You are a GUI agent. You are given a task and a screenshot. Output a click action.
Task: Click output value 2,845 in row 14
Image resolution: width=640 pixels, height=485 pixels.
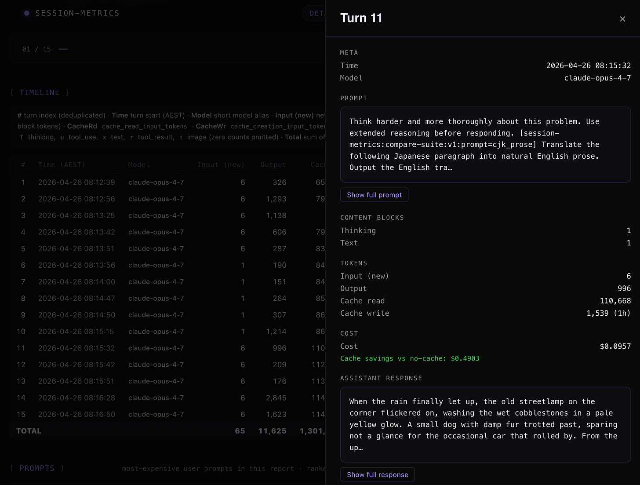point(276,398)
